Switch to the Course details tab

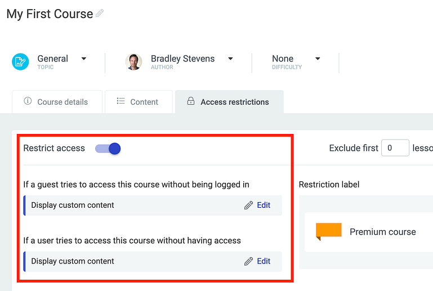coord(57,102)
